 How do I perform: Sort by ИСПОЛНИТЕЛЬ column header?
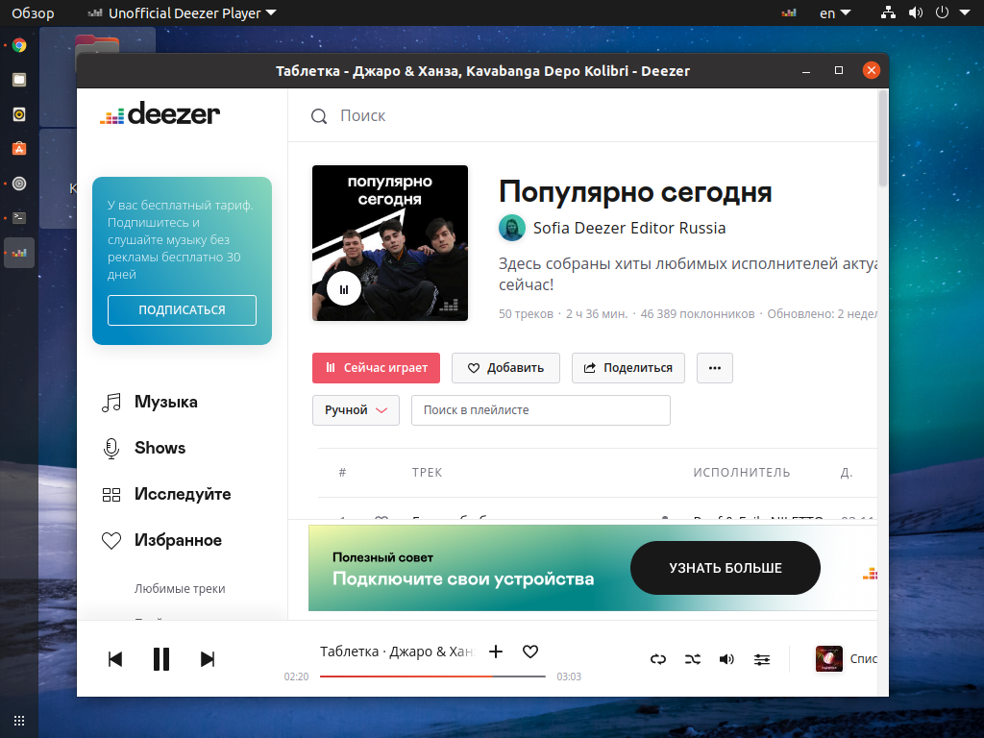click(742, 473)
